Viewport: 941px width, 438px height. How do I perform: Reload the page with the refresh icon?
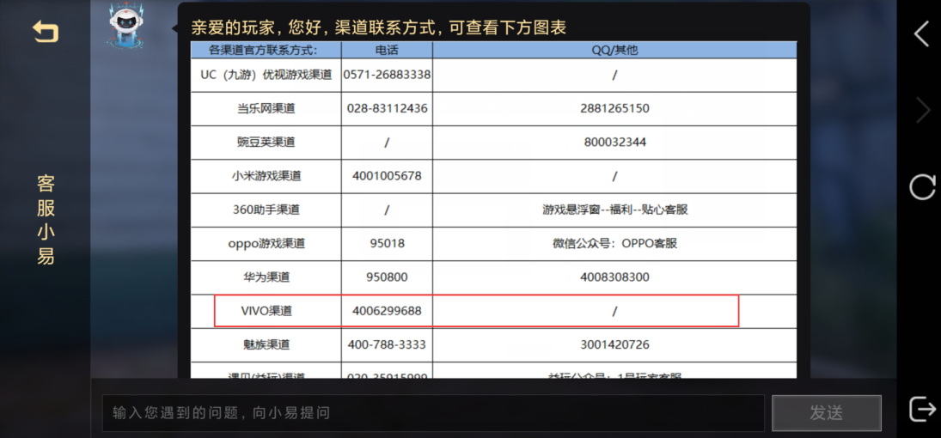point(922,187)
